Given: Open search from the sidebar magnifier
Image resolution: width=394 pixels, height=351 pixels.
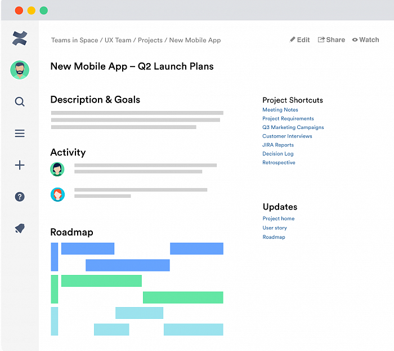Looking at the screenshot, I should coord(20,102).
